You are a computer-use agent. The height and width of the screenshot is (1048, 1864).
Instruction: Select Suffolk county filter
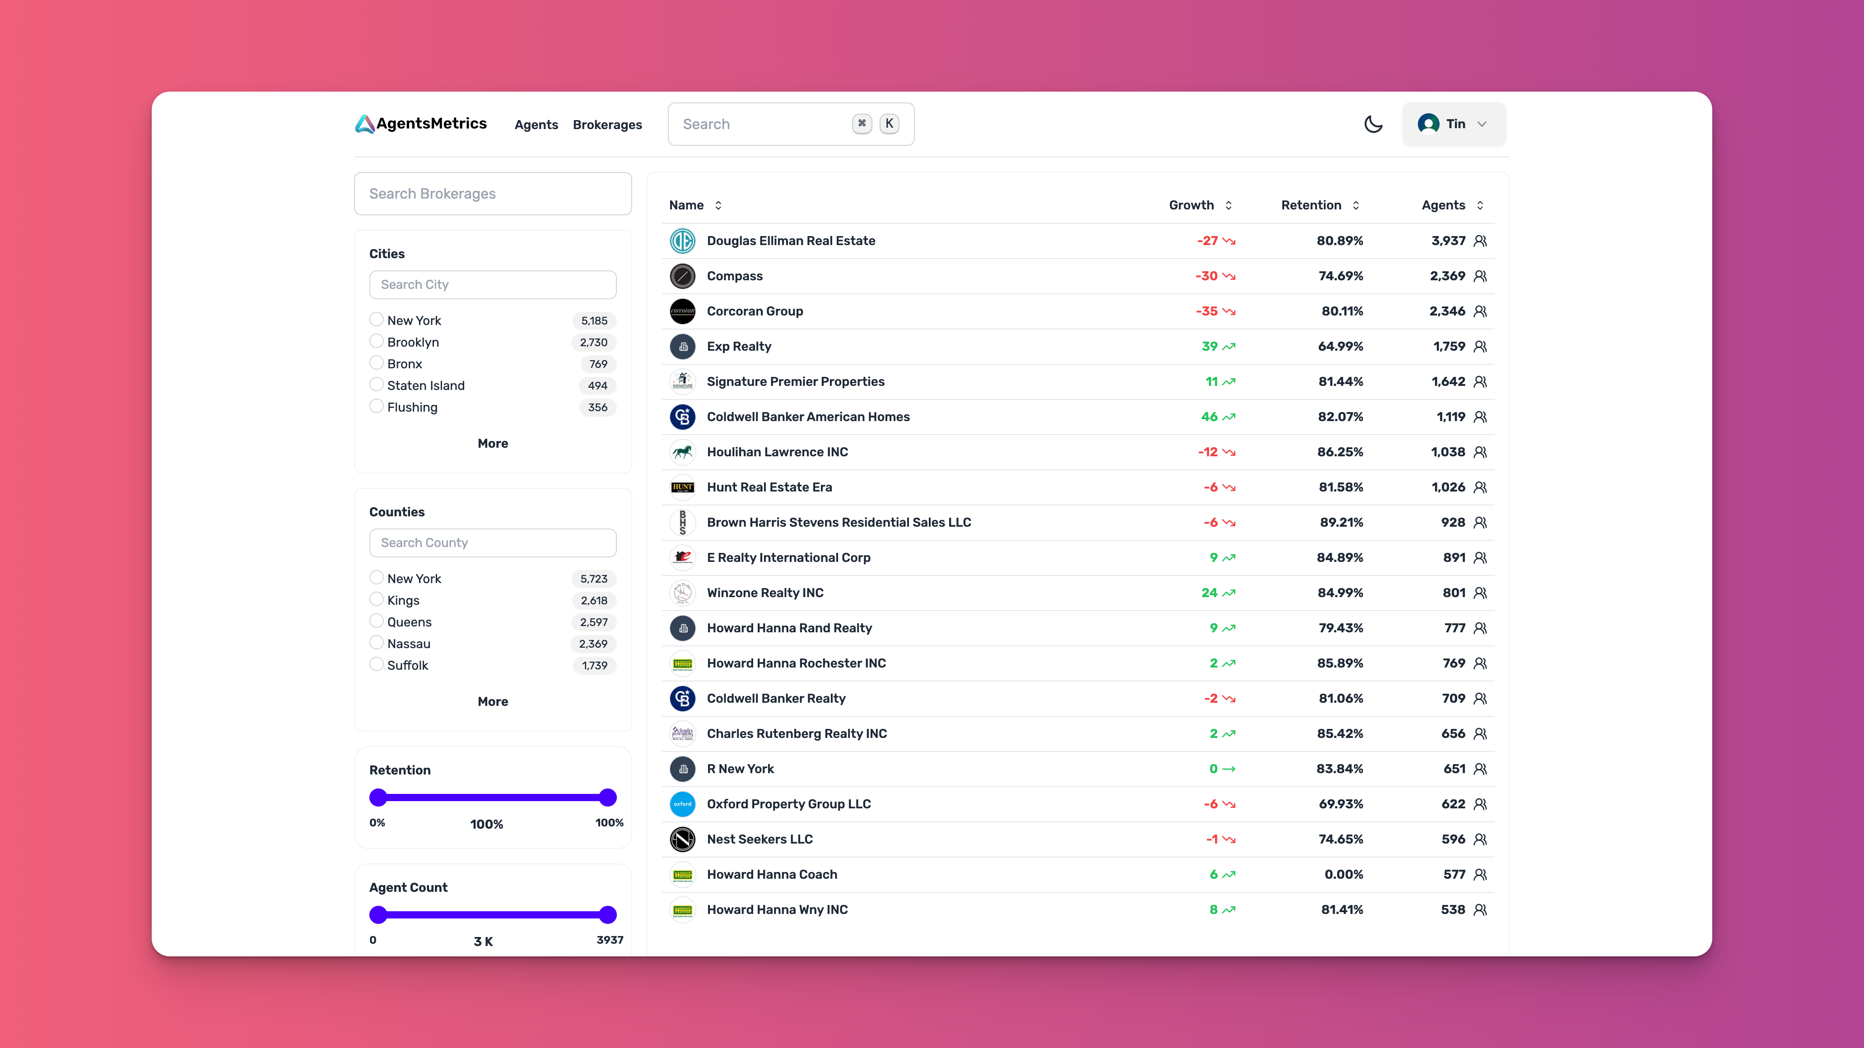(376, 664)
